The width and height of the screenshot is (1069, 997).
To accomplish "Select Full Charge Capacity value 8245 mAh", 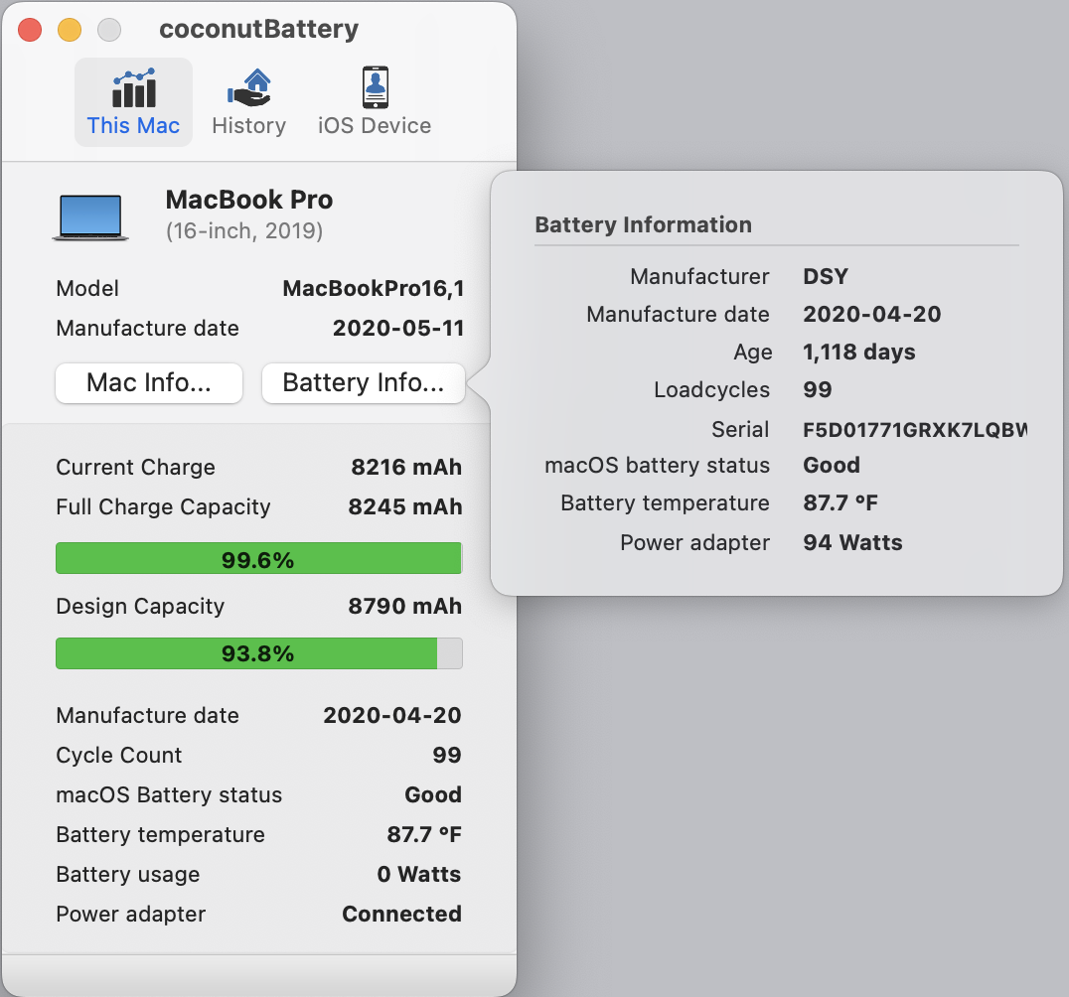I will pyautogui.click(x=405, y=506).
